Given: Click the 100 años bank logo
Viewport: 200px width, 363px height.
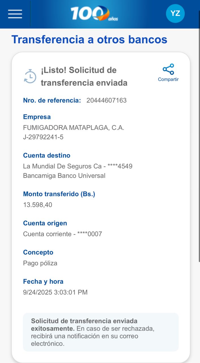Looking at the screenshot, I should pyautogui.click(x=94, y=14).
